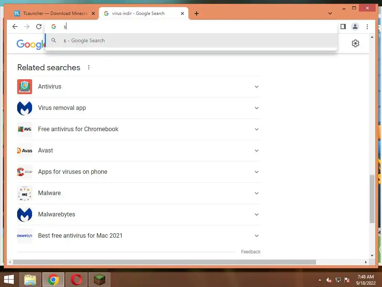Expand the Malware related search
The image size is (382, 287).
click(257, 193)
